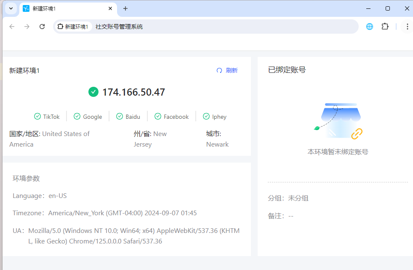
Task: Click the back navigation arrow
Action: (x=11, y=26)
